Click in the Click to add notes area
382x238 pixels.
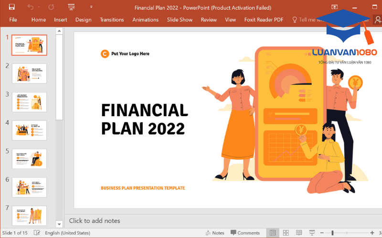(x=95, y=221)
